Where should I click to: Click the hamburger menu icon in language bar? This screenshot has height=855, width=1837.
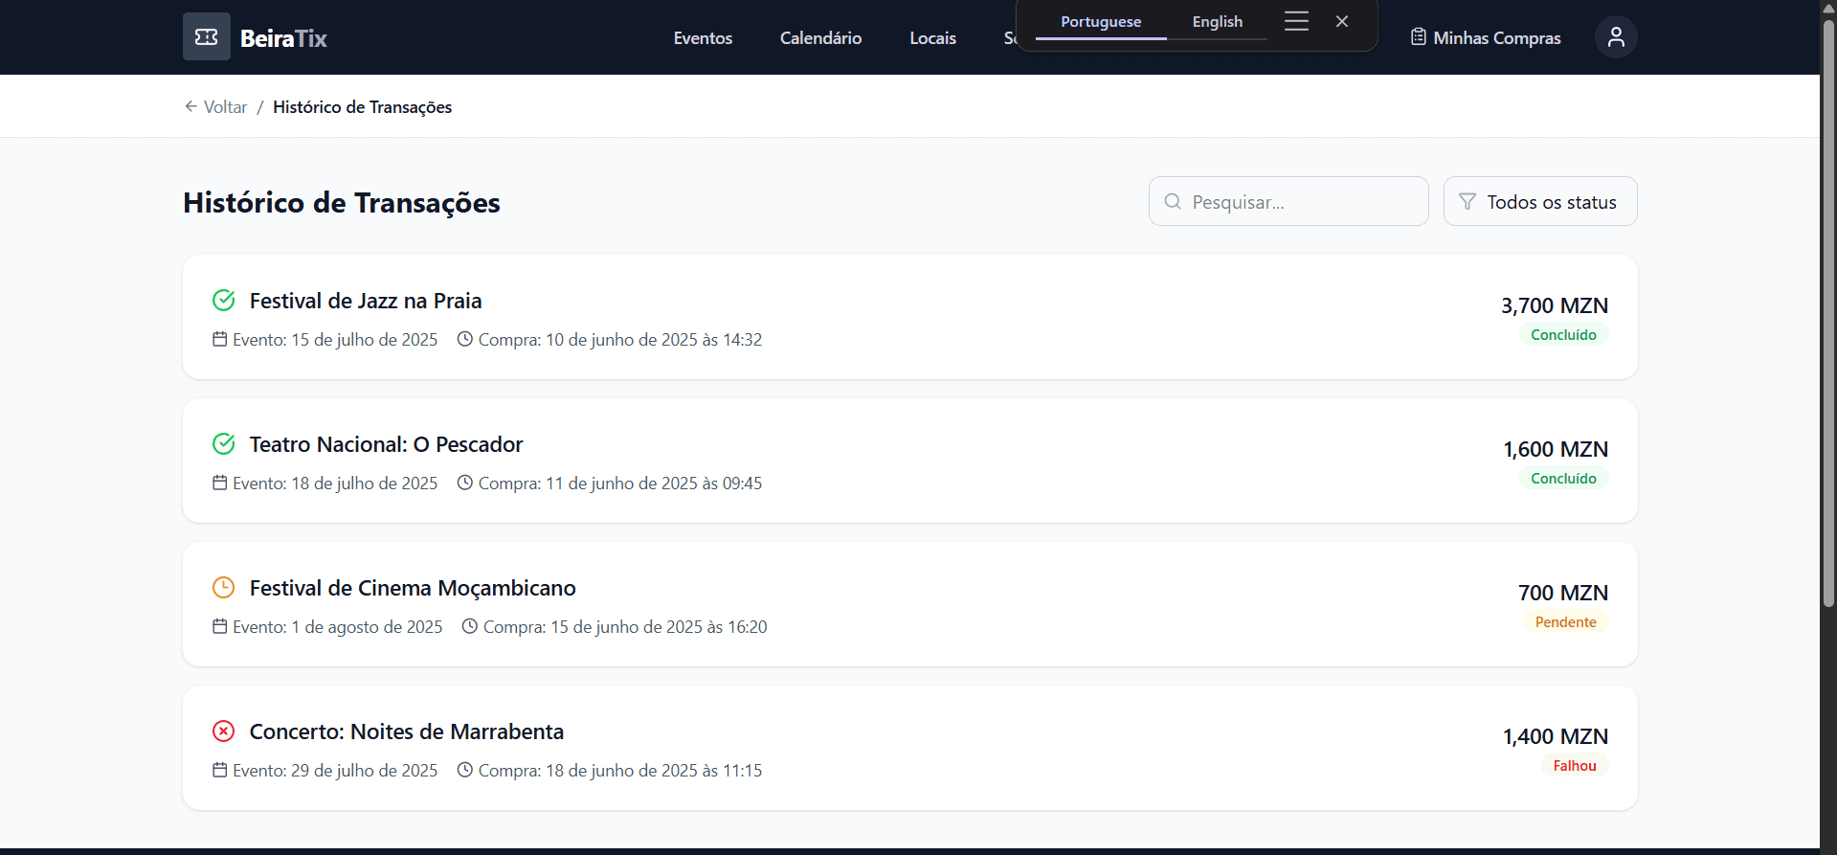pos(1296,21)
